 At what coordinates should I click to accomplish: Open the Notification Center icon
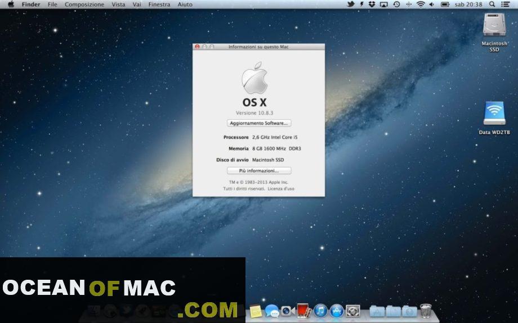[505, 4]
